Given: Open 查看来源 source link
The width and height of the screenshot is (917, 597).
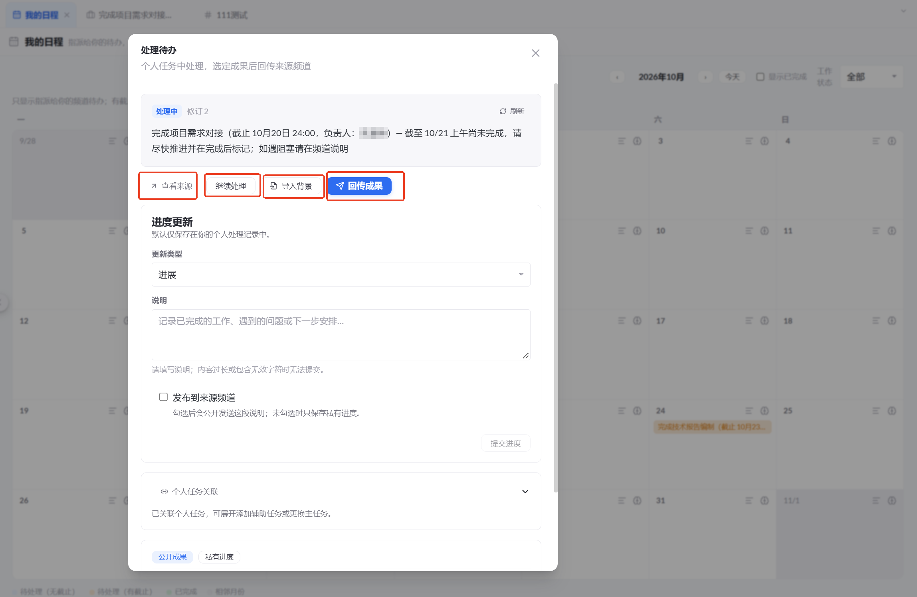Looking at the screenshot, I should click(172, 186).
